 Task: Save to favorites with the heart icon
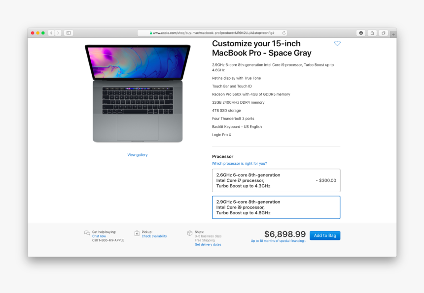pos(337,43)
